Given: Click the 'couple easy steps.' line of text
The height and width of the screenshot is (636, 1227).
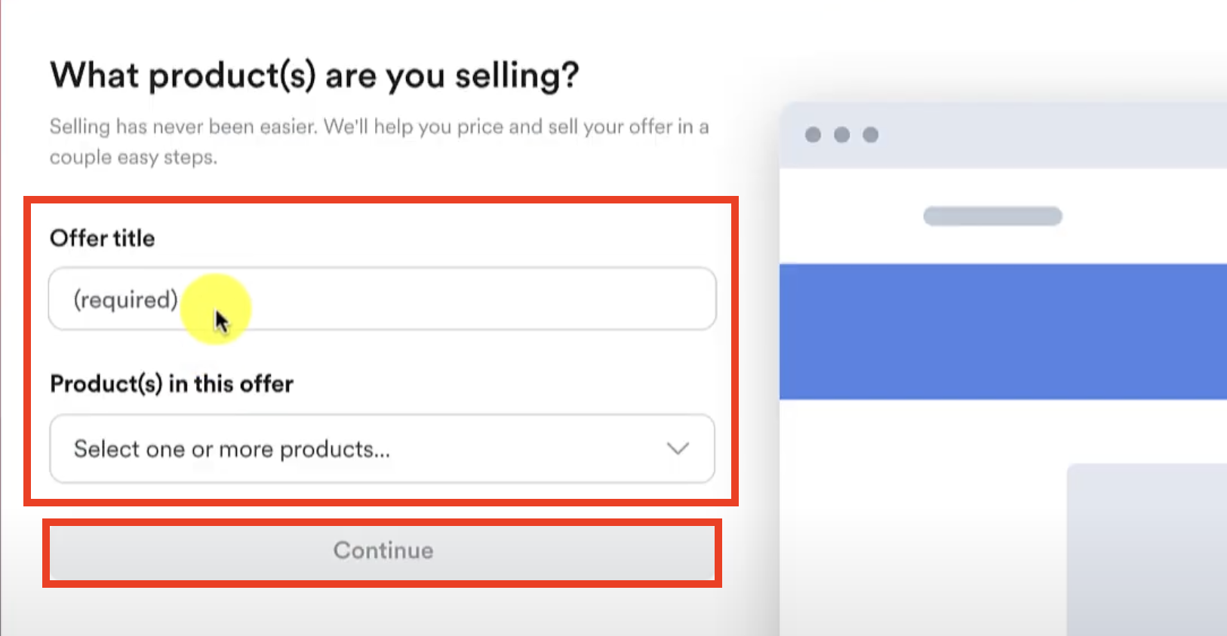Looking at the screenshot, I should pyautogui.click(x=134, y=157).
